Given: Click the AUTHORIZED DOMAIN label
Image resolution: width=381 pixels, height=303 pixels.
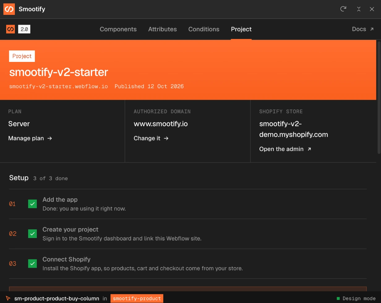Looking at the screenshot, I should [x=162, y=111].
